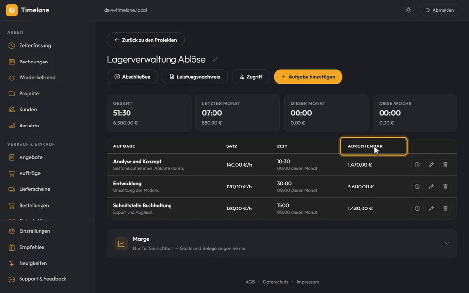Delete Schnittstelle Buchhaltung with trash icon
The height and width of the screenshot is (293, 469).
[x=445, y=209]
